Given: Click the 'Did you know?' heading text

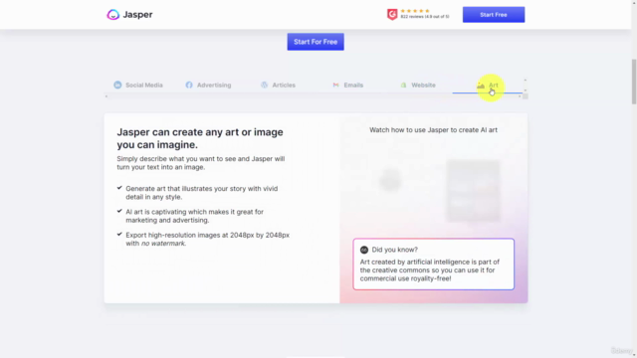Looking at the screenshot, I should pos(394,250).
